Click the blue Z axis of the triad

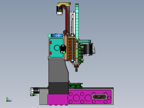tap(9, 101)
